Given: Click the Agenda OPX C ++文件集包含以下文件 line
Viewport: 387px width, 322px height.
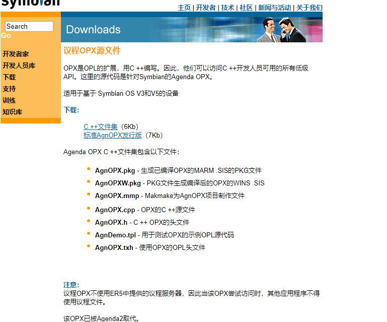Looking at the screenshot, I should point(121,152).
